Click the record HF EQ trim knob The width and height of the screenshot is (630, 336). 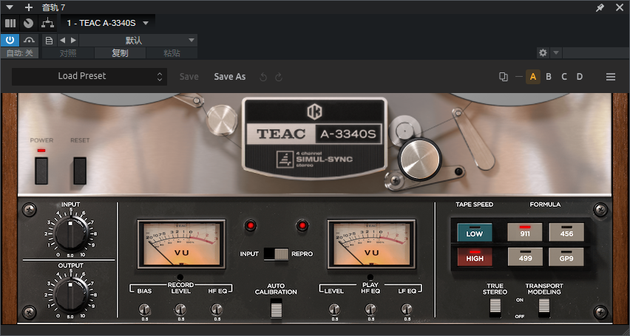tap(217, 309)
